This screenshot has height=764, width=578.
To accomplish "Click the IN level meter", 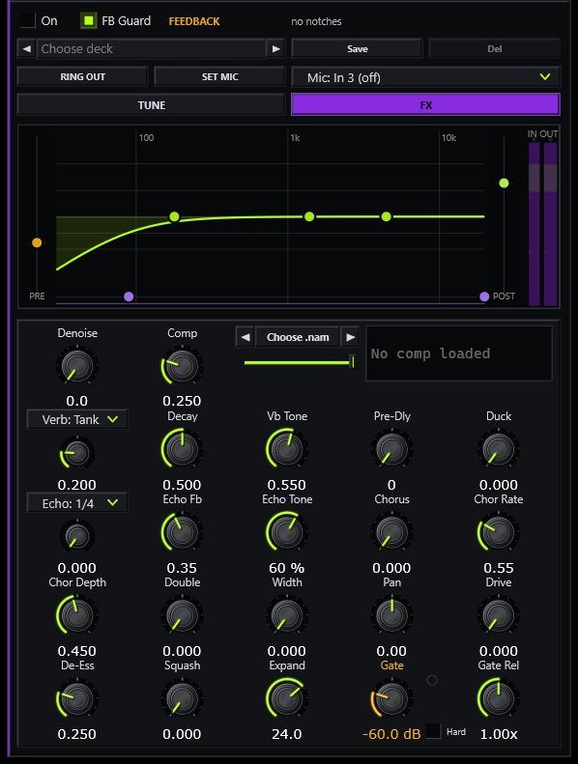I will pyautogui.click(x=535, y=224).
